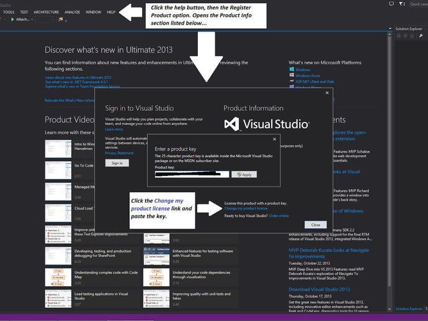
Task: Open the Go To Code video thumbnail
Action: [x=58, y=170]
